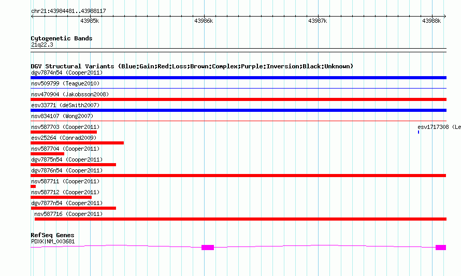This screenshot has width=461, height=276.
Task: Click the red dgv7875n54 loss bar
Action: [x=73, y=165]
